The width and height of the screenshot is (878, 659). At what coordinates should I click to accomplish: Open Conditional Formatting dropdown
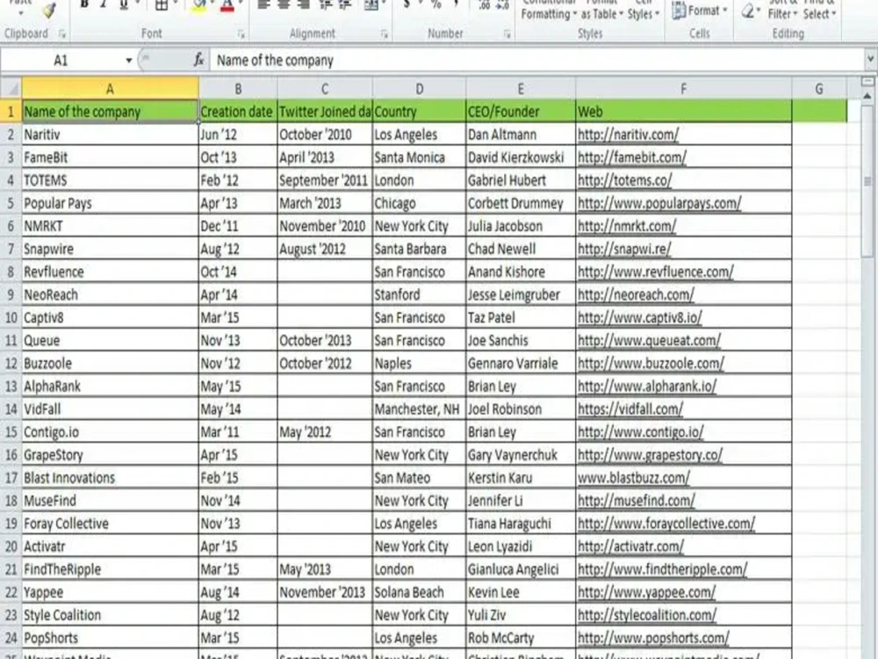(549, 10)
